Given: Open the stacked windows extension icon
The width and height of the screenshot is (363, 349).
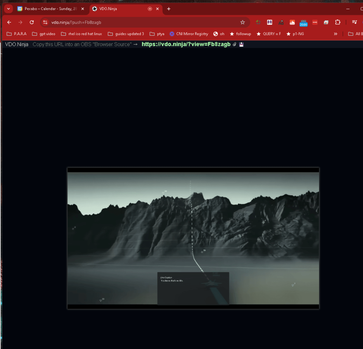Looking at the screenshot, I should pyautogui.click(x=326, y=22).
